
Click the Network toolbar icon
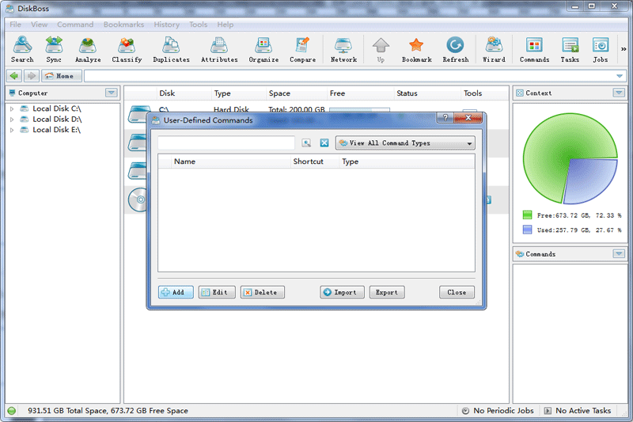343,49
